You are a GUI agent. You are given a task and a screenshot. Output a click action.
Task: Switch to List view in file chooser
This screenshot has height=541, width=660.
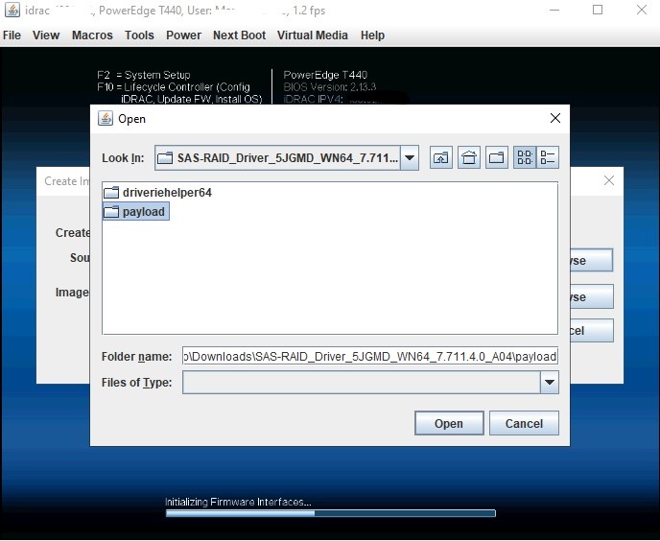[x=525, y=158]
